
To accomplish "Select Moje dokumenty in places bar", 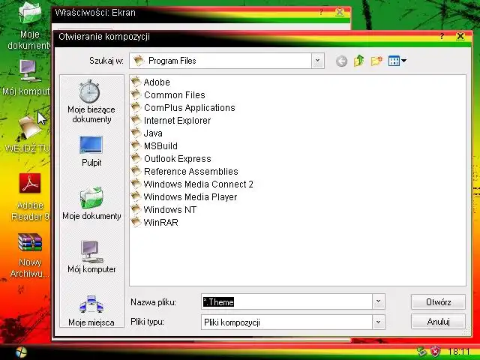I will (91, 203).
